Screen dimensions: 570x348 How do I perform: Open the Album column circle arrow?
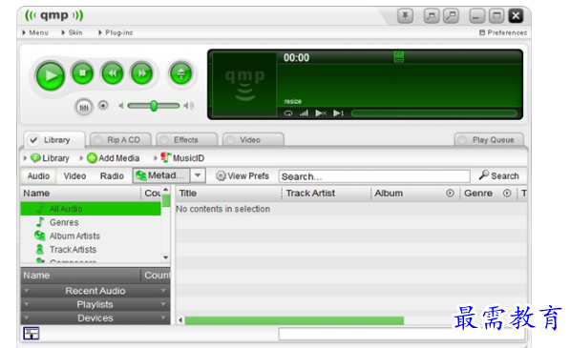[450, 194]
